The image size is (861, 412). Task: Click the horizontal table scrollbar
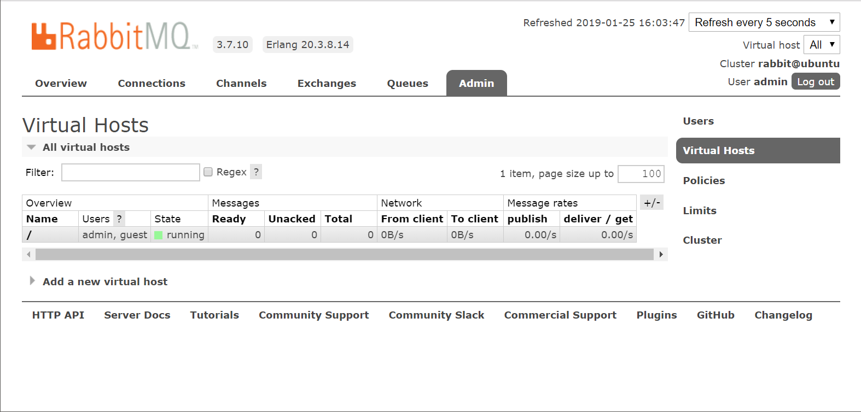[345, 255]
